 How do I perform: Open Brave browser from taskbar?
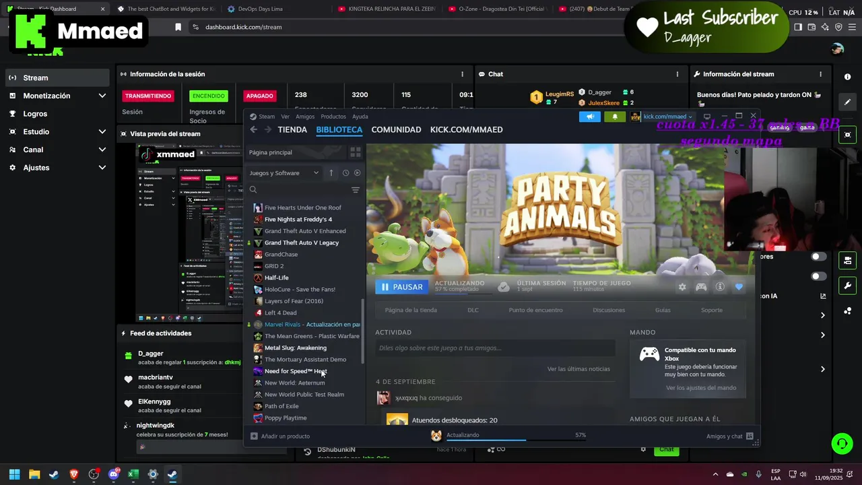[x=74, y=474]
